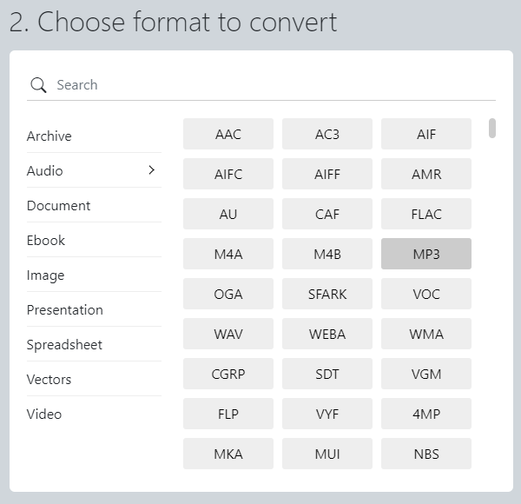Select the VOC format button

pyautogui.click(x=426, y=294)
